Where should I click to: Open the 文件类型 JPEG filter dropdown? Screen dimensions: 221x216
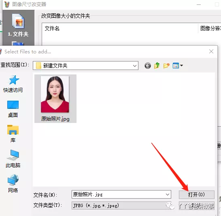tap(121, 205)
